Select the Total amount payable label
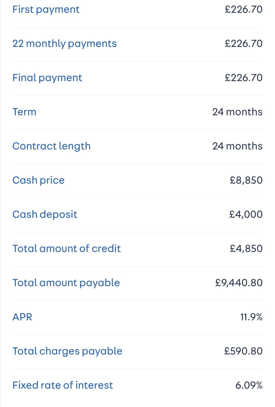This screenshot has height=407, width=275. pos(66,283)
